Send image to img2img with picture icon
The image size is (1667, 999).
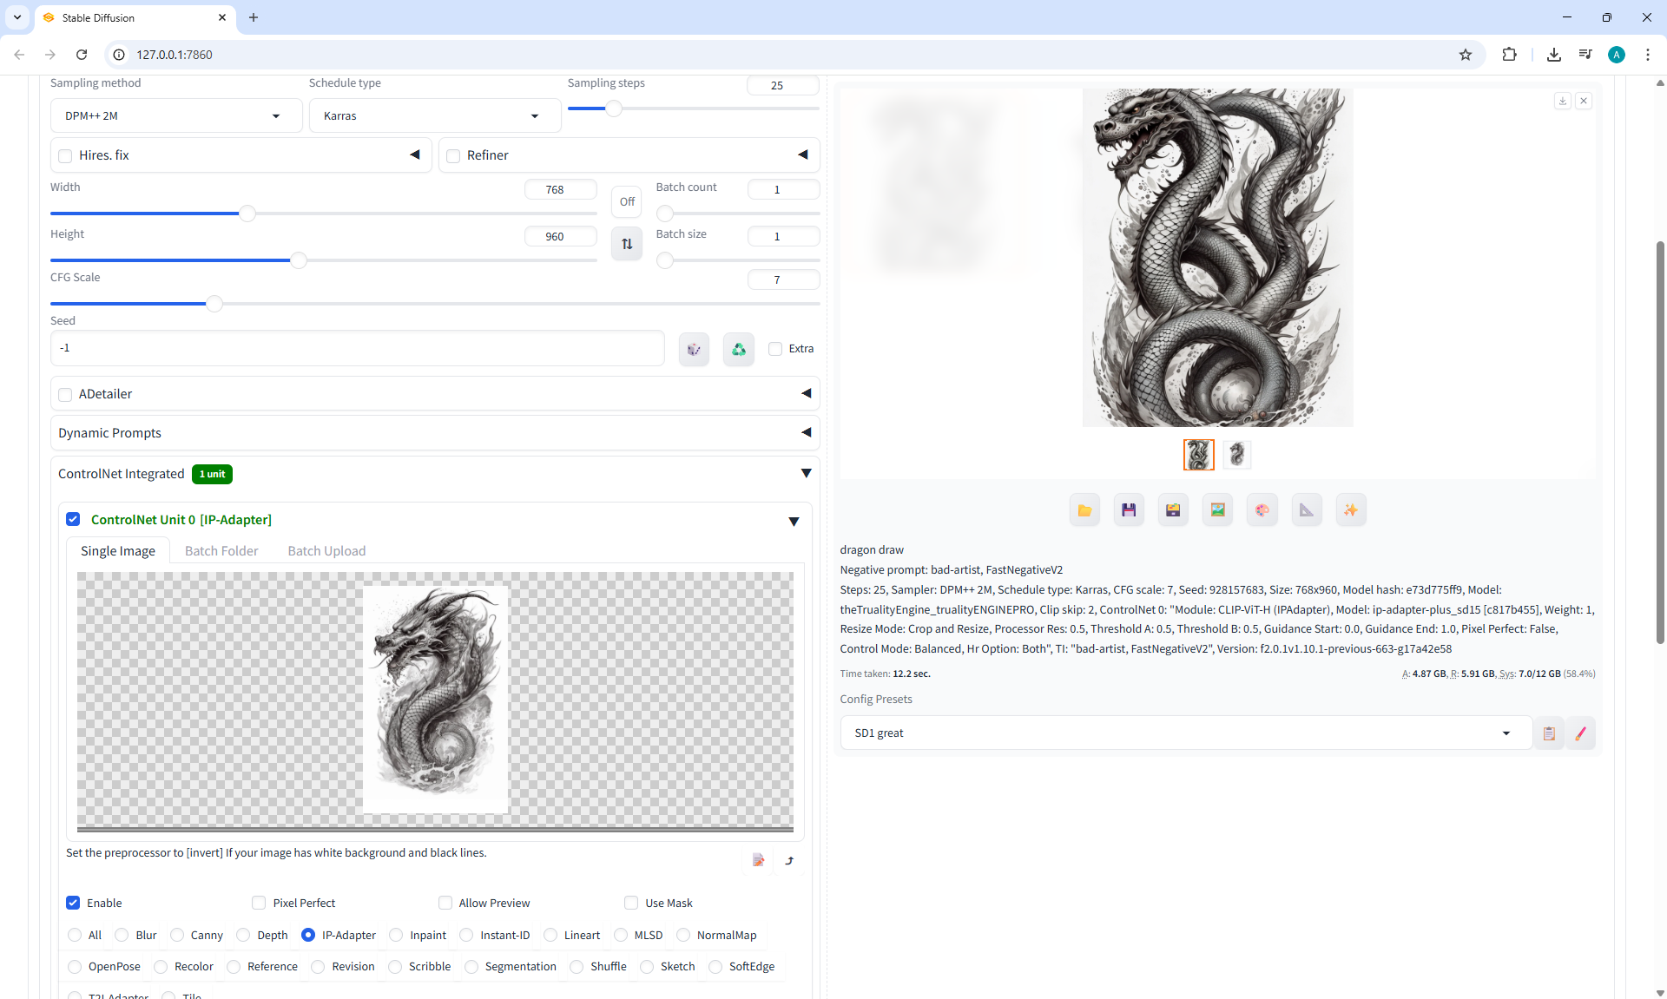pyautogui.click(x=1217, y=510)
